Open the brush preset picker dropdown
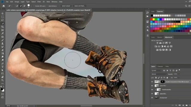The height and width of the screenshot is (107, 191). 31,6
